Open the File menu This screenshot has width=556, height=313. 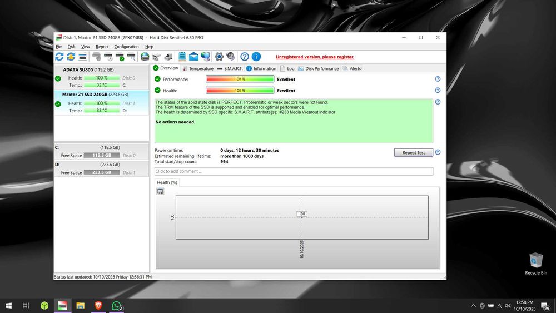(58, 47)
